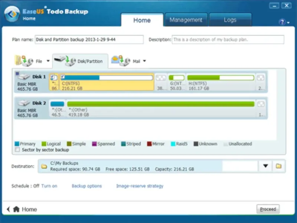Viewport: 297px width, 223px height.
Task: Click the Free space: 125.51 GB text
Action: (x=127, y=169)
